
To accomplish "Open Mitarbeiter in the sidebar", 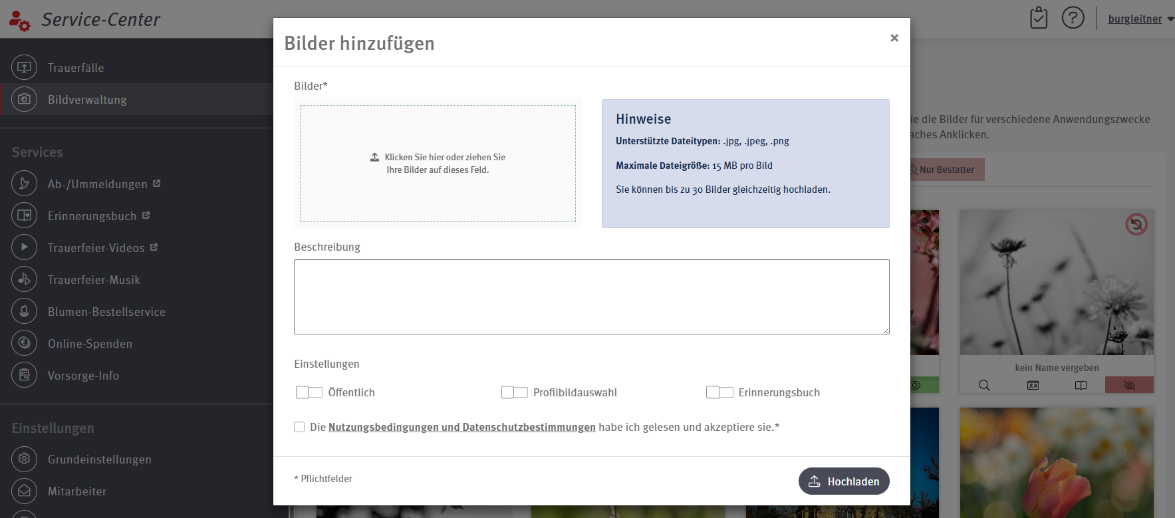I will (x=77, y=491).
